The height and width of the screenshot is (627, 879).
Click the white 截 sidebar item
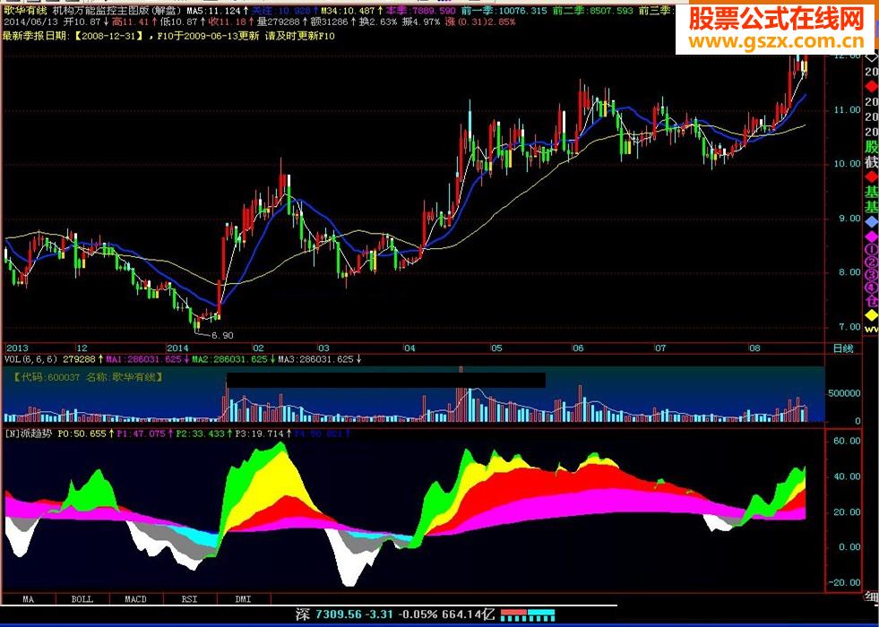click(871, 162)
